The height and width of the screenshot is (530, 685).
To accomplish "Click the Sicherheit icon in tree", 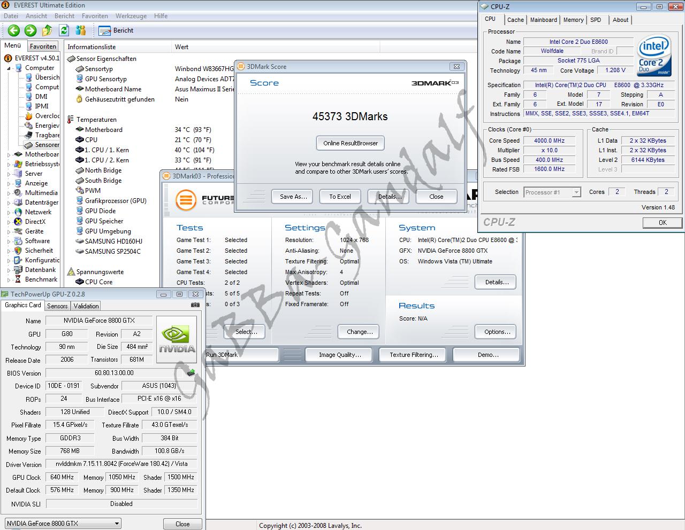I will pyautogui.click(x=19, y=251).
